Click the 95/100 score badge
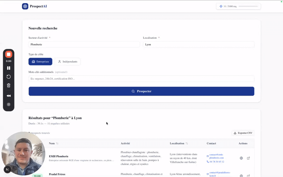The image size is (283, 177). [37, 176]
